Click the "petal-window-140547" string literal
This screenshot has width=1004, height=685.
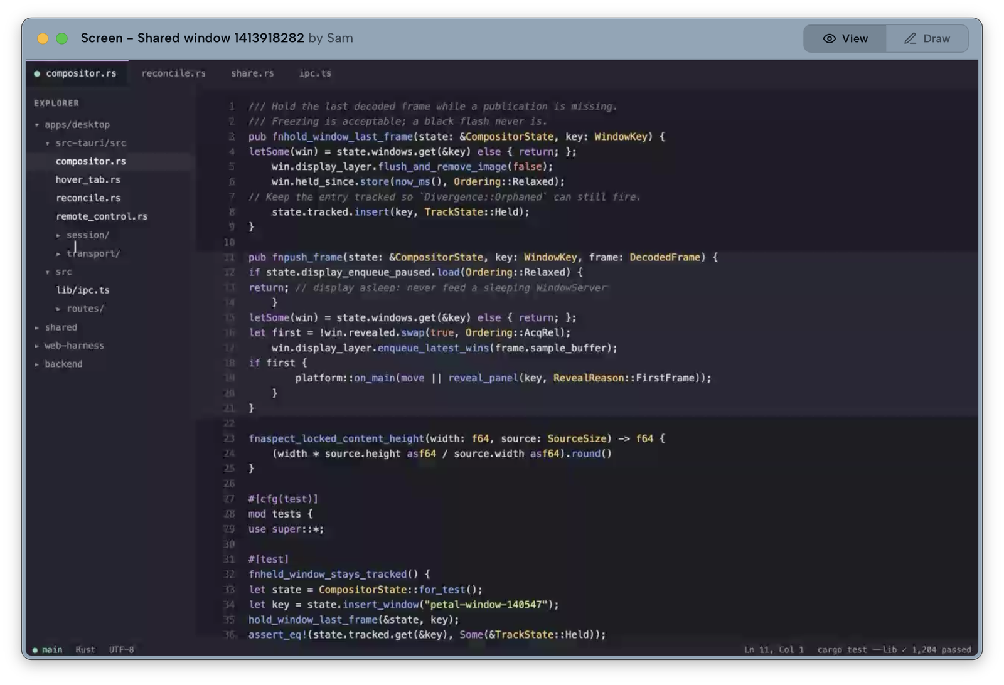point(486,605)
